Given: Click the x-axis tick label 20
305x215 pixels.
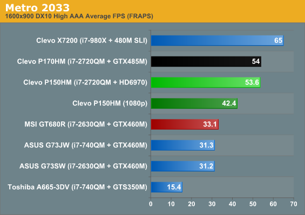Looking at the screenshot, I should 192,204.
